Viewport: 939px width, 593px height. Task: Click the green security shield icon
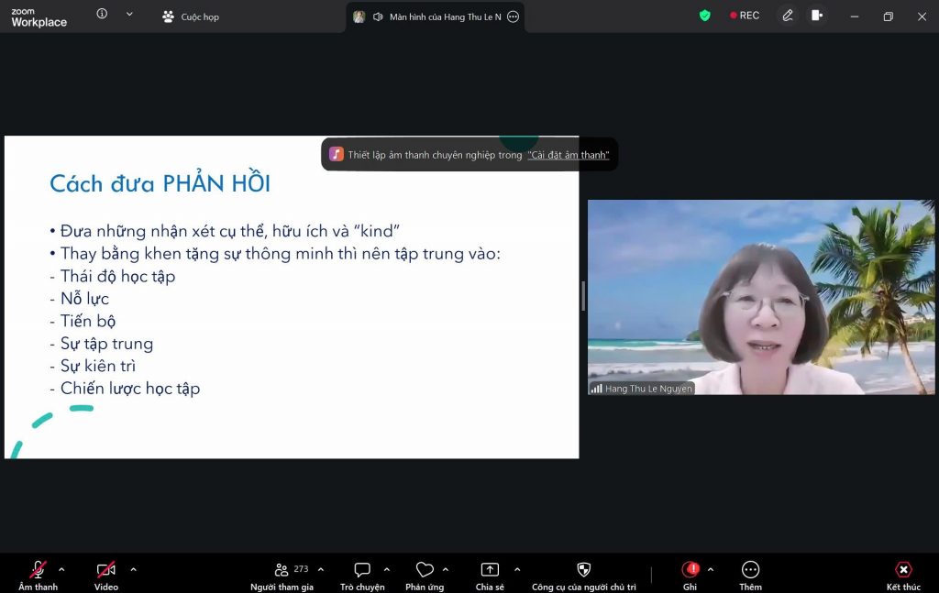click(x=704, y=16)
